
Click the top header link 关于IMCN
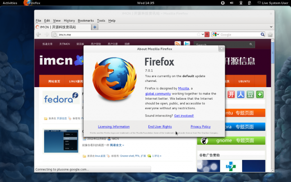point(65,44)
